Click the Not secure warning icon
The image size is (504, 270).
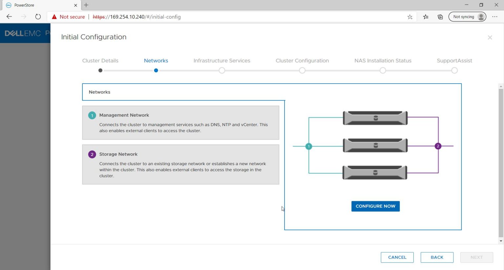click(54, 16)
